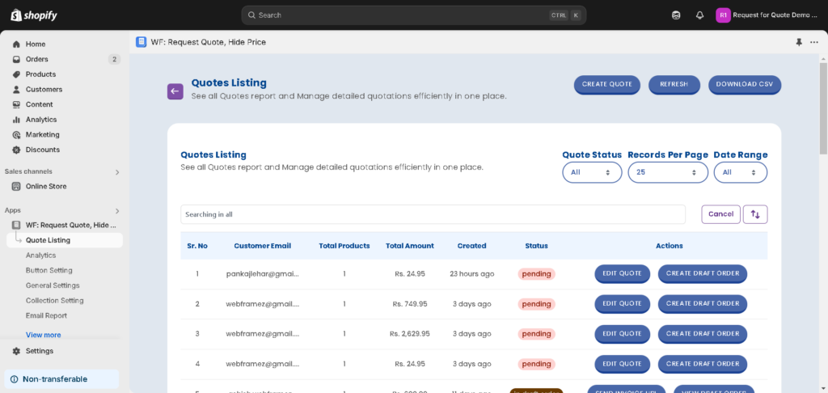Open Analytics under the WF app
The height and width of the screenshot is (393, 828).
click(x=40, y=256)
